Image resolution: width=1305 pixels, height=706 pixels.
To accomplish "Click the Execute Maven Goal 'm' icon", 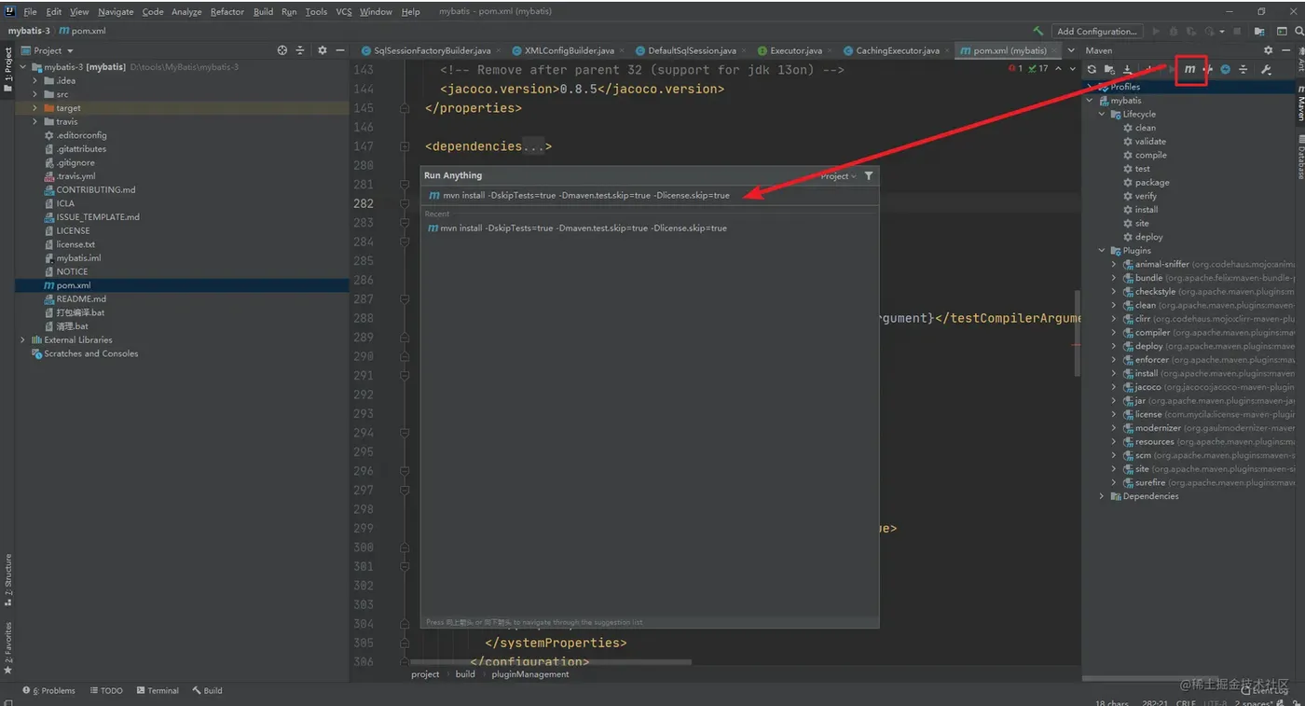I will tap(1189, 69).
